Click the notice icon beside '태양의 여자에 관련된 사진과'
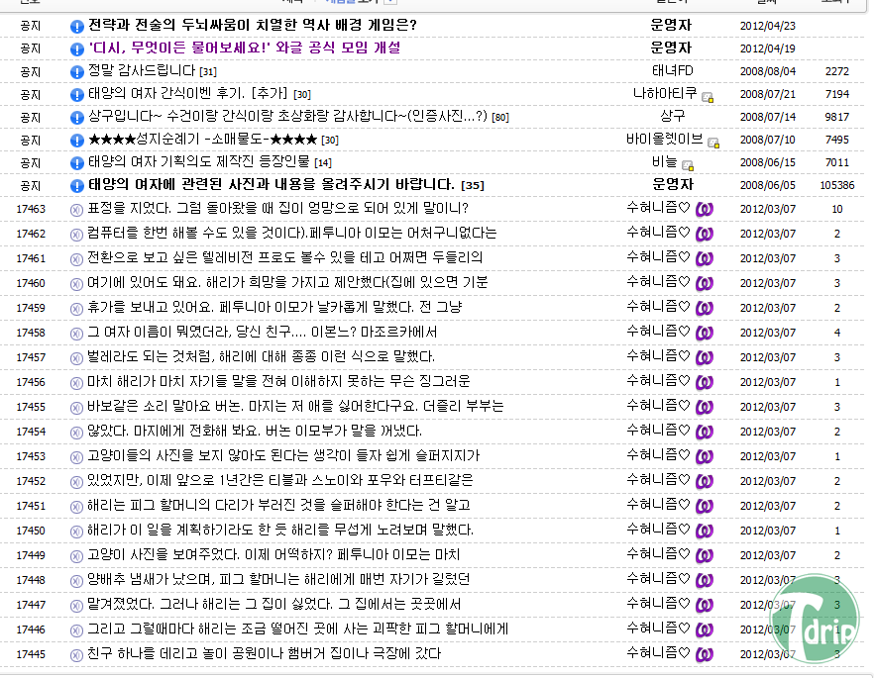Image resolution: width=874 pixels, height=678 pixels. [x=77, y=186]
